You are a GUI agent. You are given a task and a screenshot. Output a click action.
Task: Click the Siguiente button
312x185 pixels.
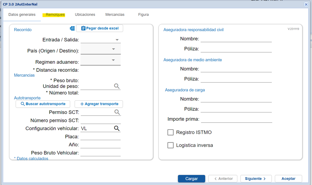pyautogui.click(x=256, y=179)
